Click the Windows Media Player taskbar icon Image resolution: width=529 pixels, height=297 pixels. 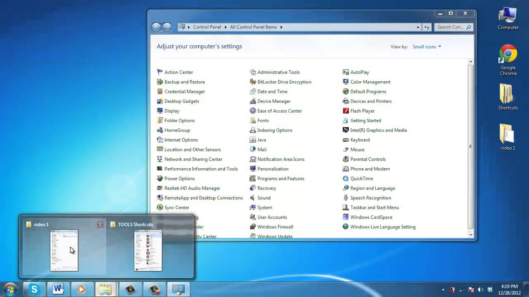[x=81, y=290]
